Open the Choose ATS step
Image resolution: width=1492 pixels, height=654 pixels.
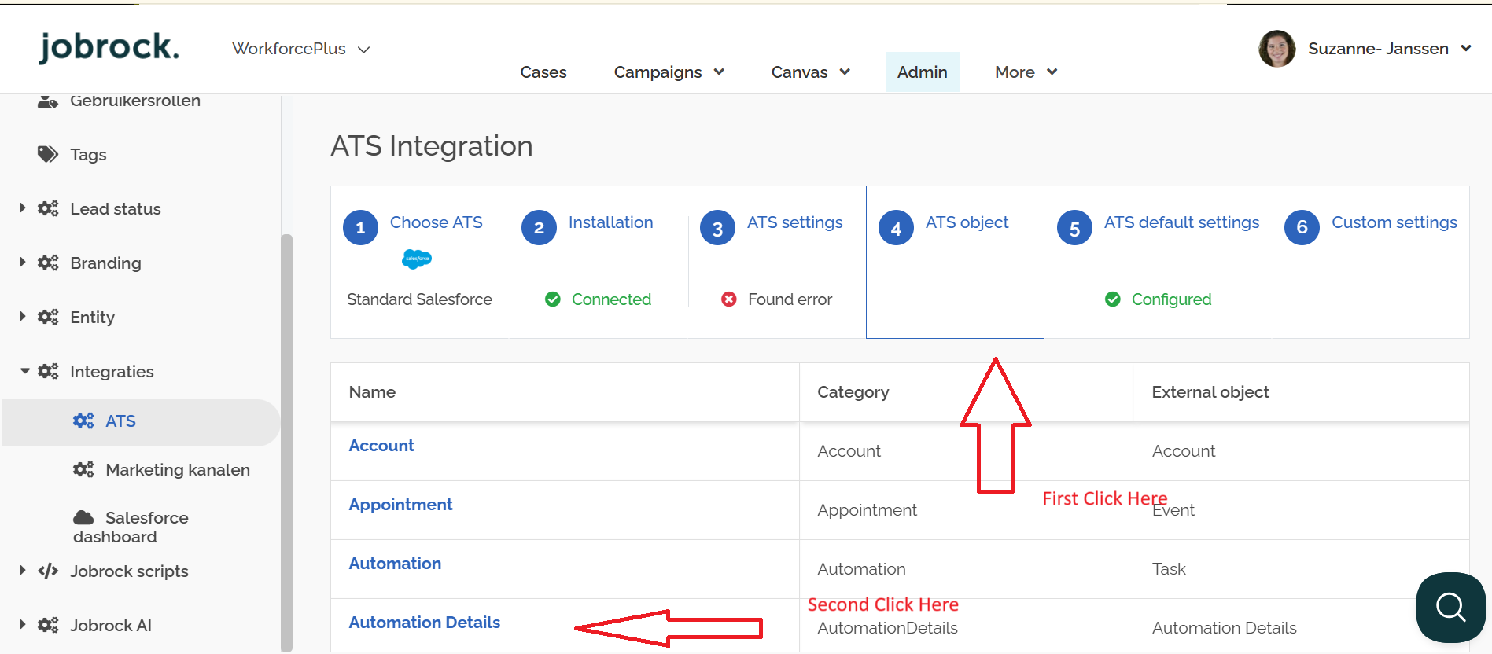coord(436,222)
